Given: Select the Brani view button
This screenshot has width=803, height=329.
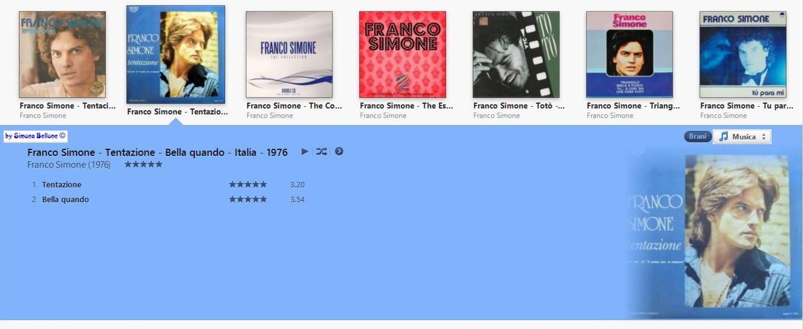Looking at the screenshot, I should click(x=697, y=137).
